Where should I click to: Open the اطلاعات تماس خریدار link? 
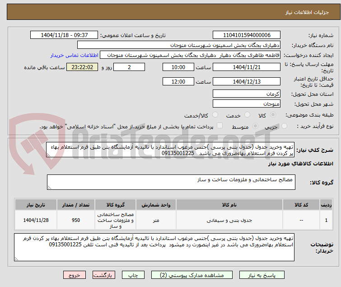coord(75,55)
